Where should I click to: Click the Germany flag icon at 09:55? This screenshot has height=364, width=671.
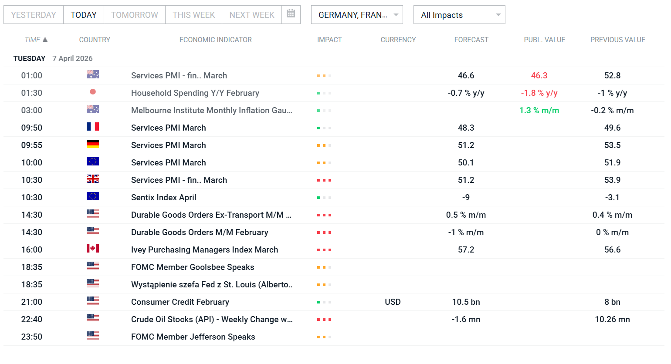(x=92, y=144)
